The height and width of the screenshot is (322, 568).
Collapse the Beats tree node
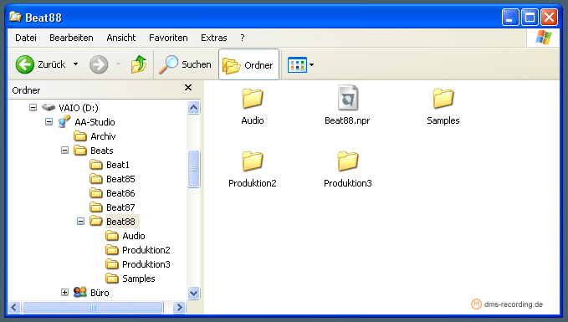tap(65, 150)
